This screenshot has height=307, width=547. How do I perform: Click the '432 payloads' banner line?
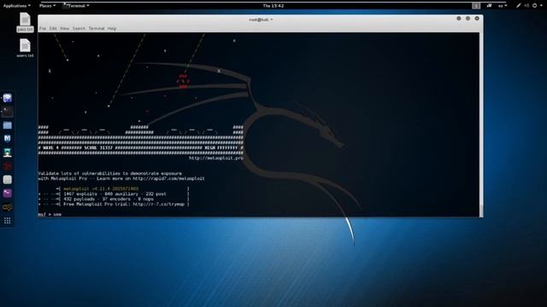click(x=114, y=199)
